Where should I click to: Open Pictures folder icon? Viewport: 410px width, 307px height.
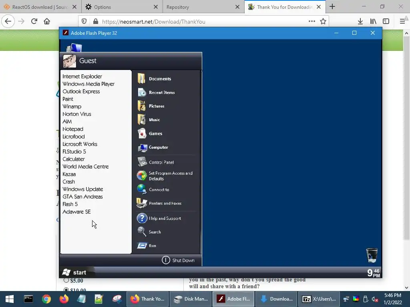[141, 106]
